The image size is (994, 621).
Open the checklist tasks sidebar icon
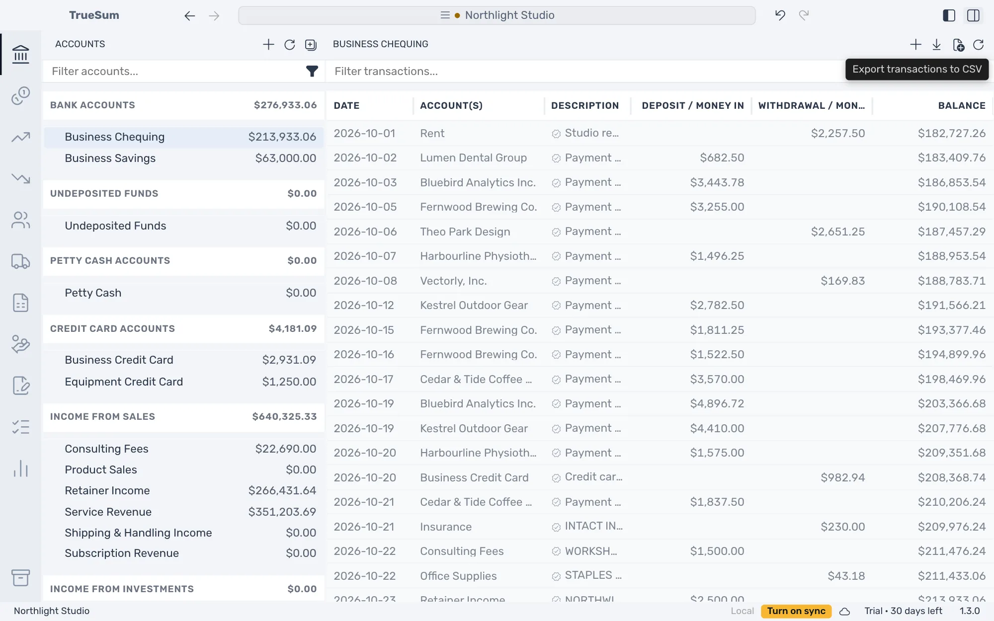(x=20, y=427)
